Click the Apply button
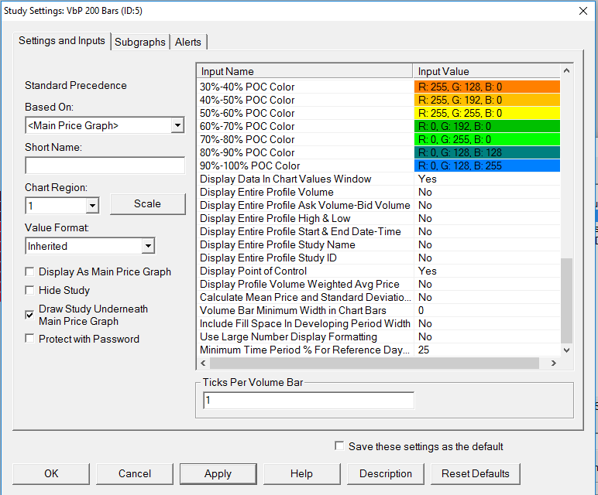The image size is (598, 495). (x=218, y=473)
